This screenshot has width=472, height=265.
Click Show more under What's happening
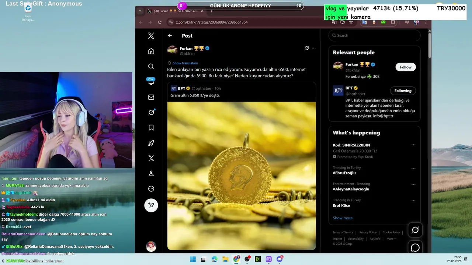[x=343, y=218]
